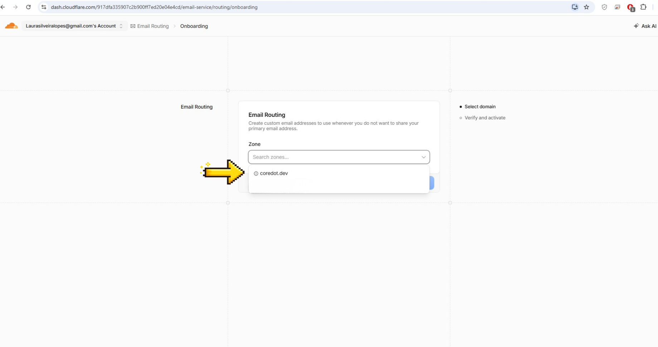Open the account switcher dropdown
The image size is (658, 347).
(x=74, y=26)
